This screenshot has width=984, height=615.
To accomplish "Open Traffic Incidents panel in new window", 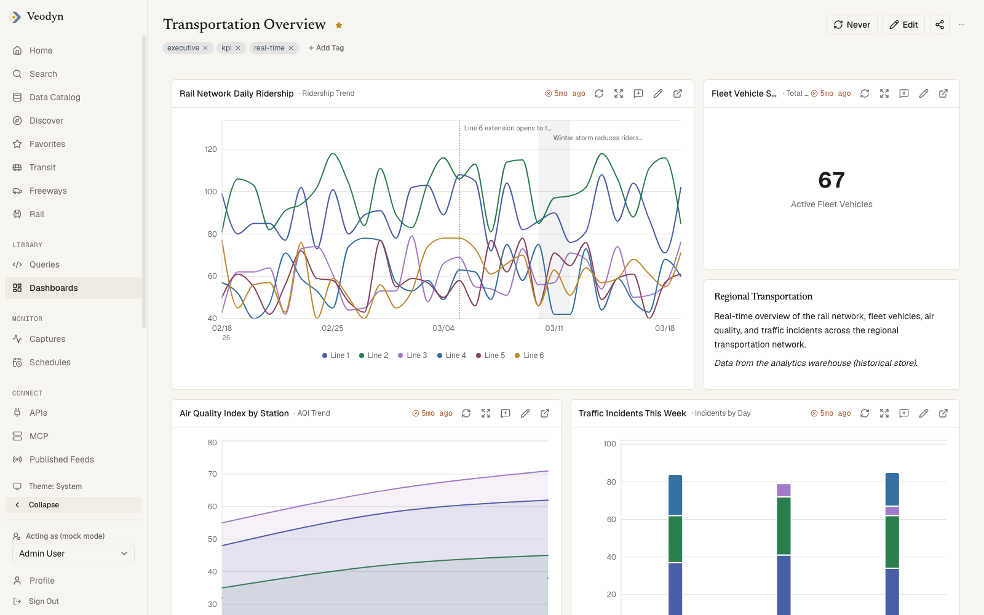I will (943, 413).
